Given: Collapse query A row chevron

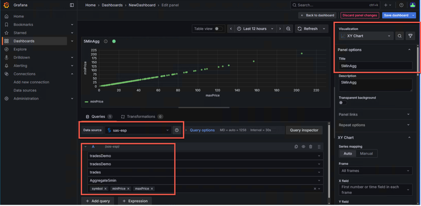Looking at the screenshot, I should [x=85, y=147].
